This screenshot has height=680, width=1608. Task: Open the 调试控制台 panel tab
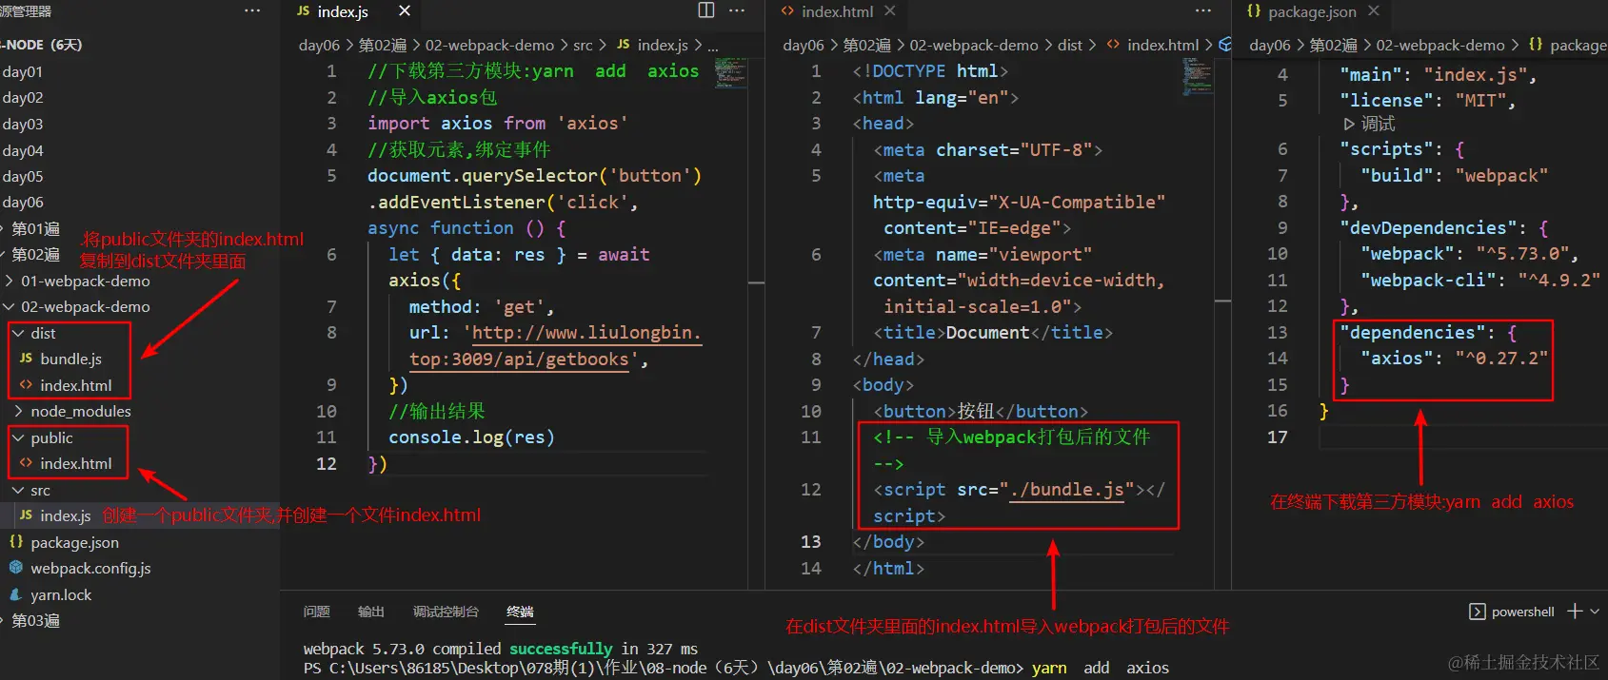coord(446,612)
